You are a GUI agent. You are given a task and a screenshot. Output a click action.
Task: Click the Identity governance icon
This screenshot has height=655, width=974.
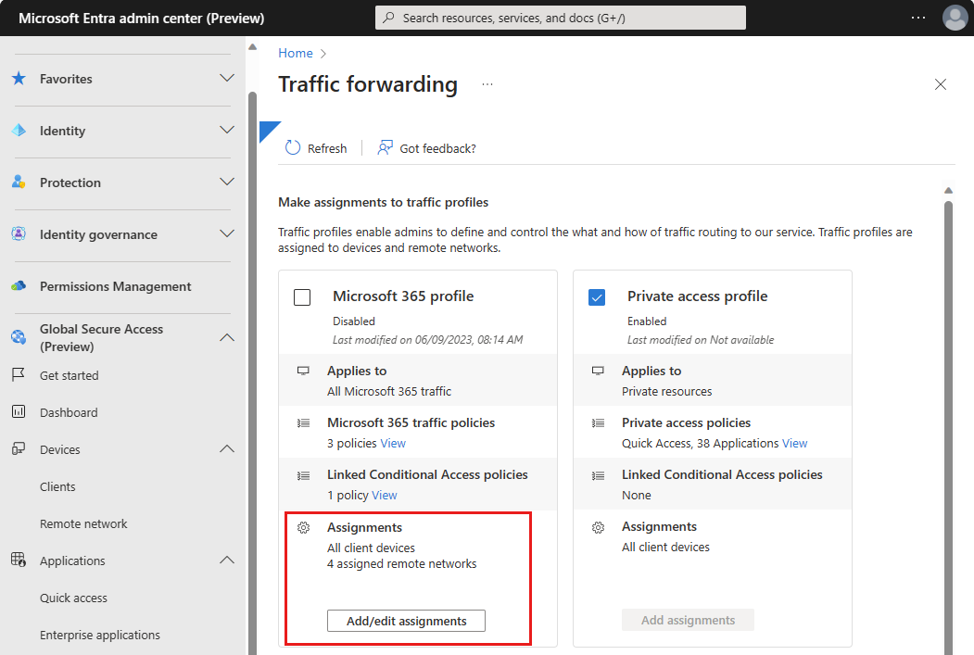pos(19,234)
